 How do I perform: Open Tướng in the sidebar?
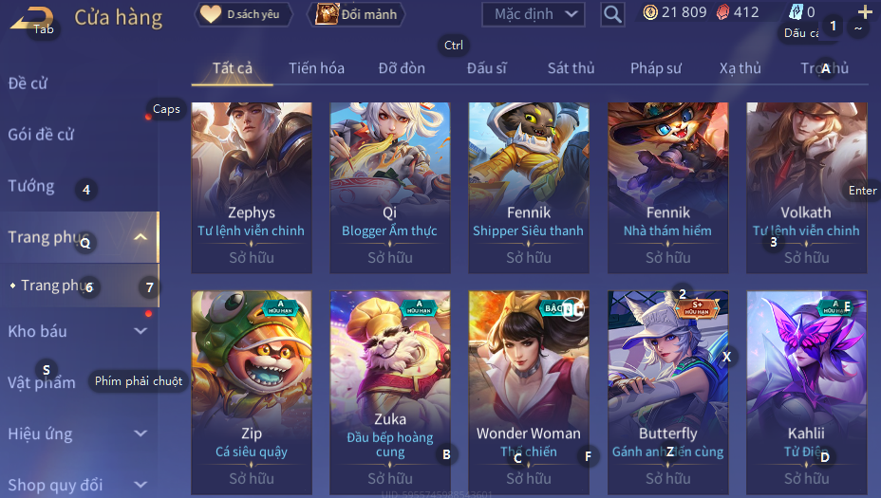click(31, 186)
